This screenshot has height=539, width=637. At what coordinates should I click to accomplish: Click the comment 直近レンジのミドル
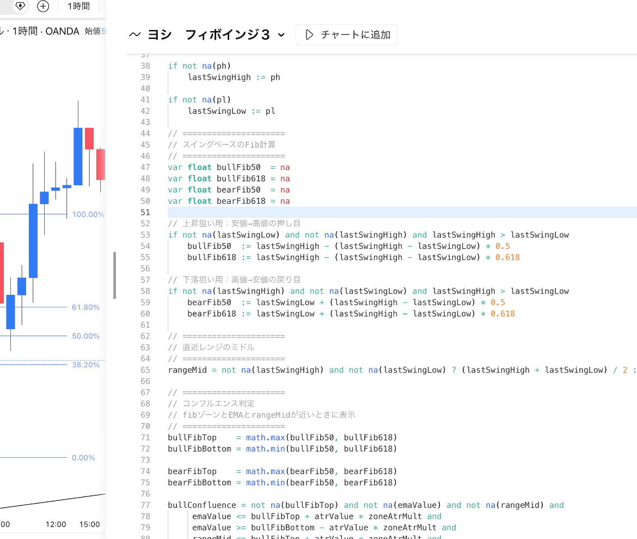[211, 347]
